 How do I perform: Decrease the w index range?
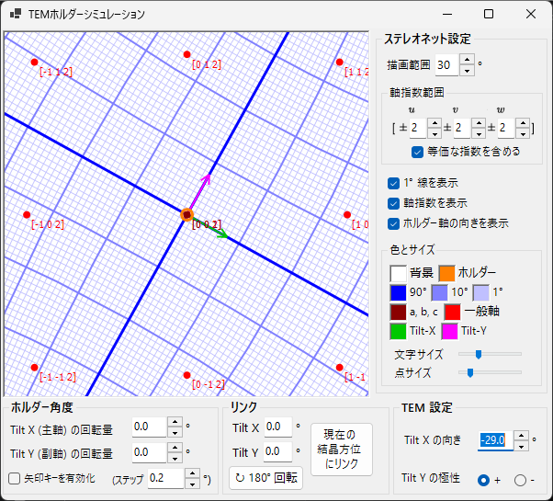pos(523,133)
